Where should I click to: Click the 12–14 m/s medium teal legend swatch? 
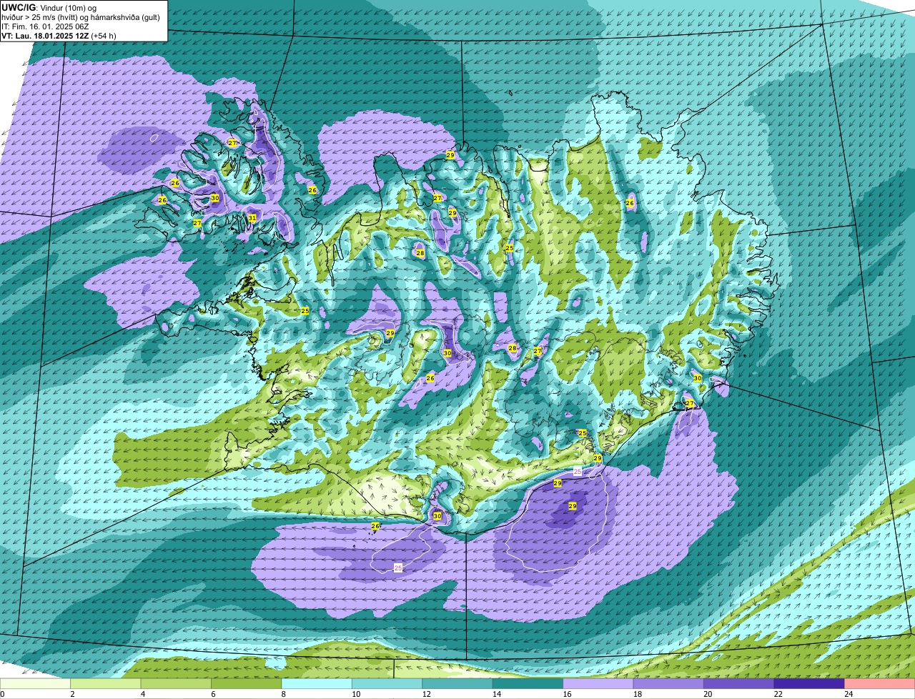tap(457, 684)
